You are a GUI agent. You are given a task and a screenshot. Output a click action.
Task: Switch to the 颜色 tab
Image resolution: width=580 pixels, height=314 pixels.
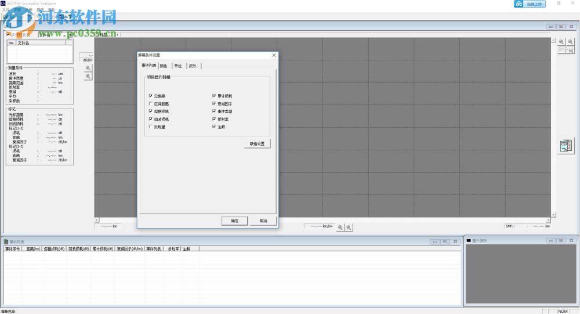tap(164, 66)
